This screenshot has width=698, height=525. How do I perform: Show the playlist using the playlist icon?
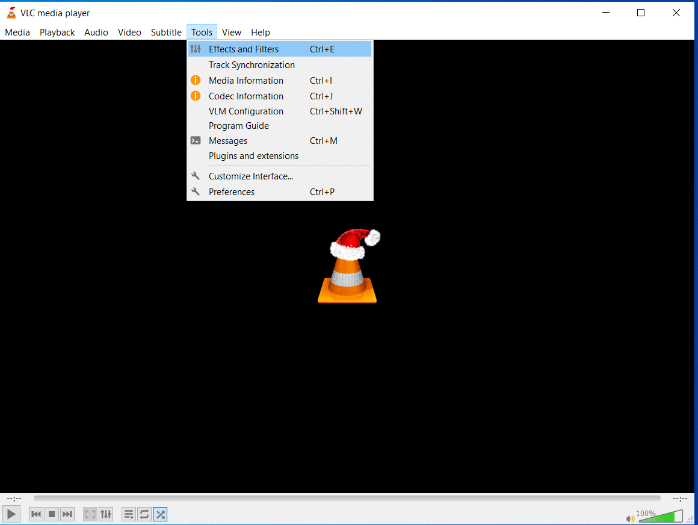tap(128, 514)
